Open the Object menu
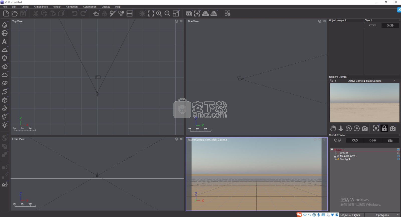This screenshot has height=217, width=401. coord(25,7)
